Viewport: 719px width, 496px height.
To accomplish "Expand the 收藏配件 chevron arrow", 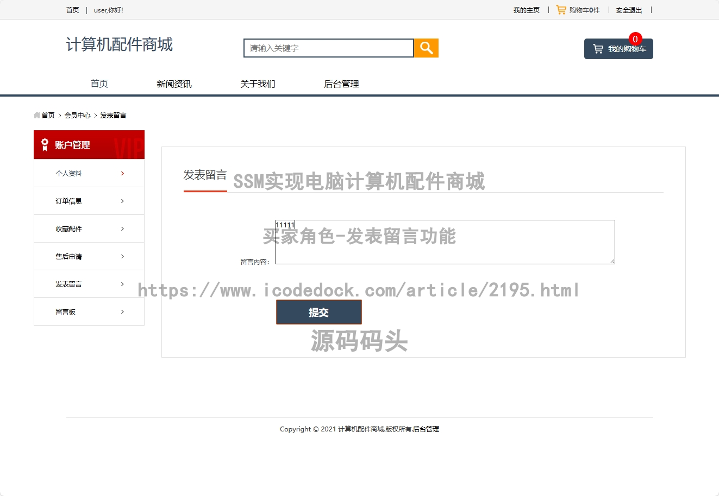I will coord(122,229).
